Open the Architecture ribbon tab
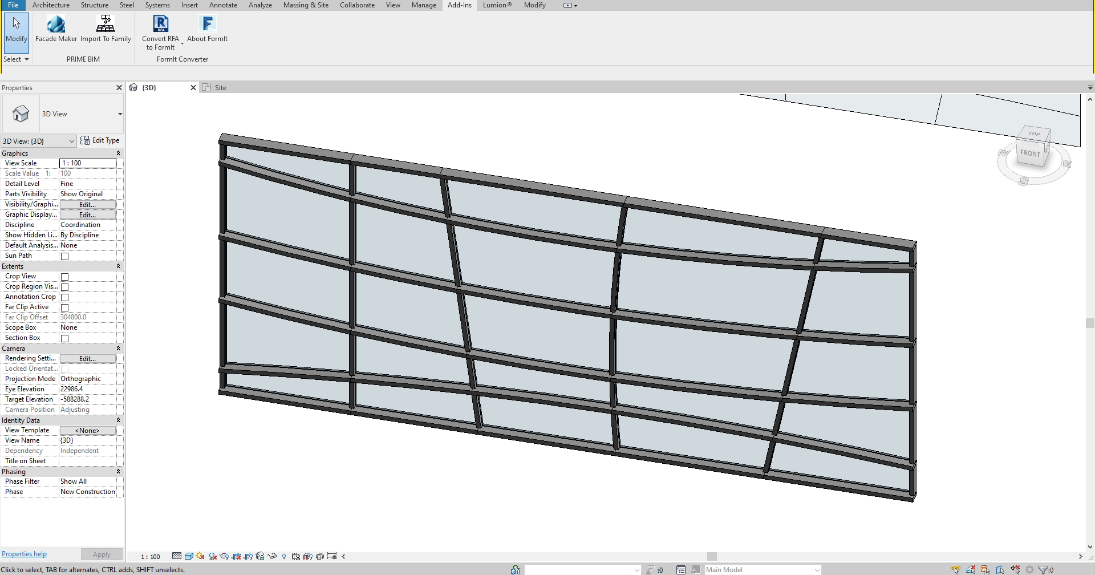This screenshot has height=575, width=1095. click(x=51, y=5)
